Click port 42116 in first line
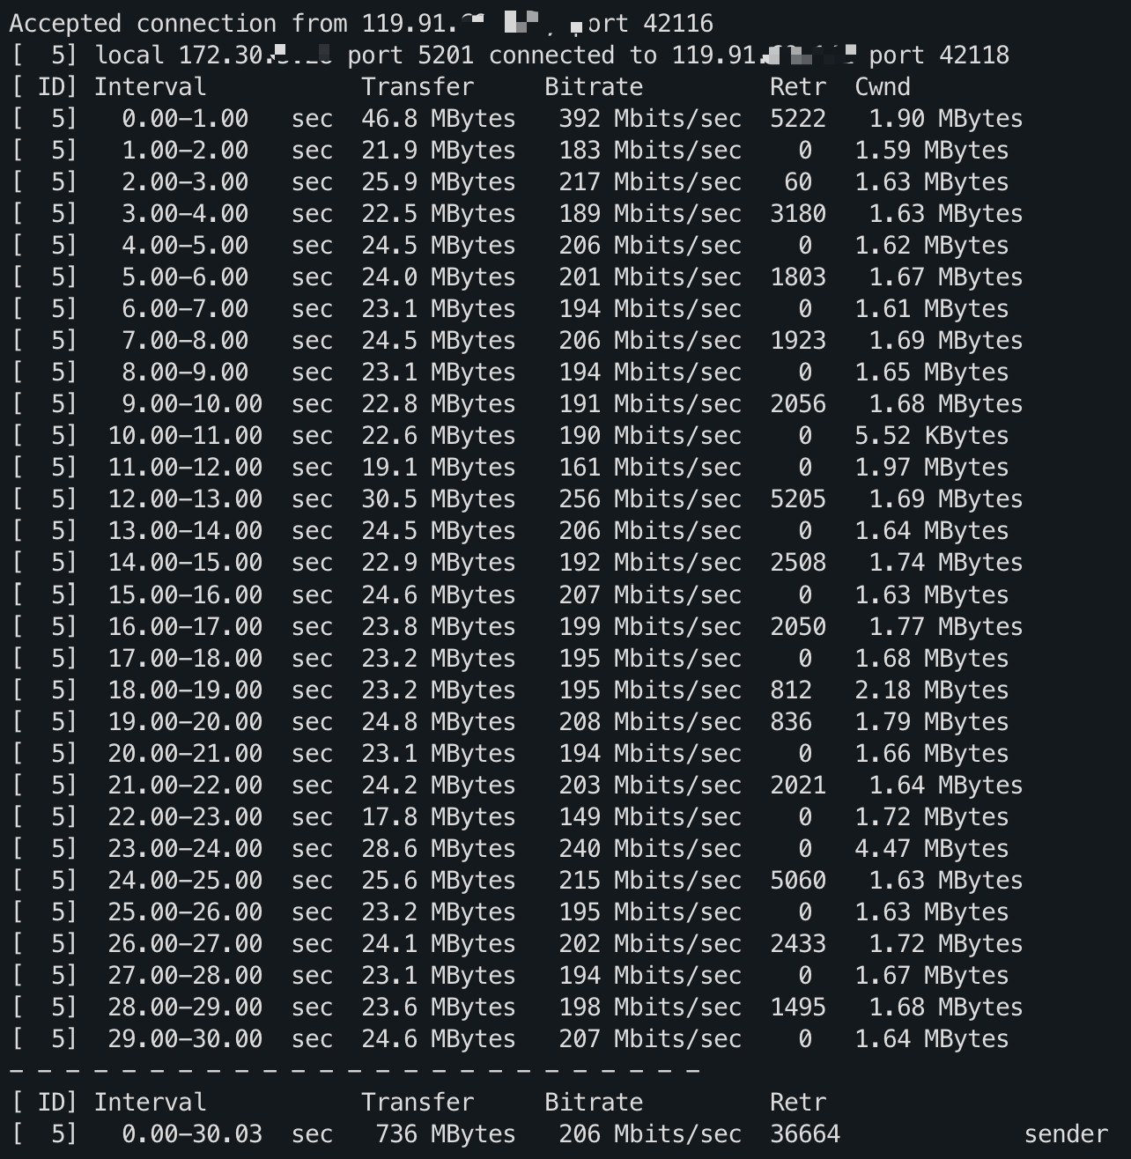Viewport: 1131px width, 1159px height. pos(643,24)
